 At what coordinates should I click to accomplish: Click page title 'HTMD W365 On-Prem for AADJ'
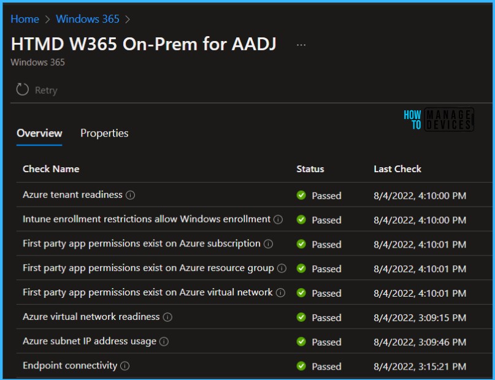[x=144, y=44]
